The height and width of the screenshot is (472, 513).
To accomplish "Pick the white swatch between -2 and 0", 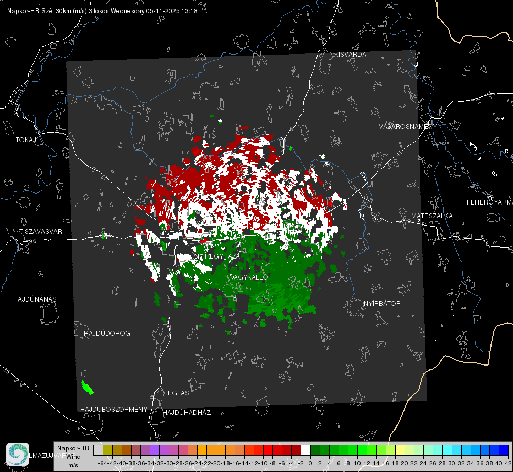I will [x=305, y=450].
